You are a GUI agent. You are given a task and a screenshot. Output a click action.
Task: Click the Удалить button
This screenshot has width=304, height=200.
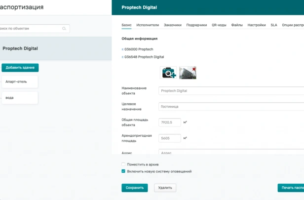click(165, 188)
